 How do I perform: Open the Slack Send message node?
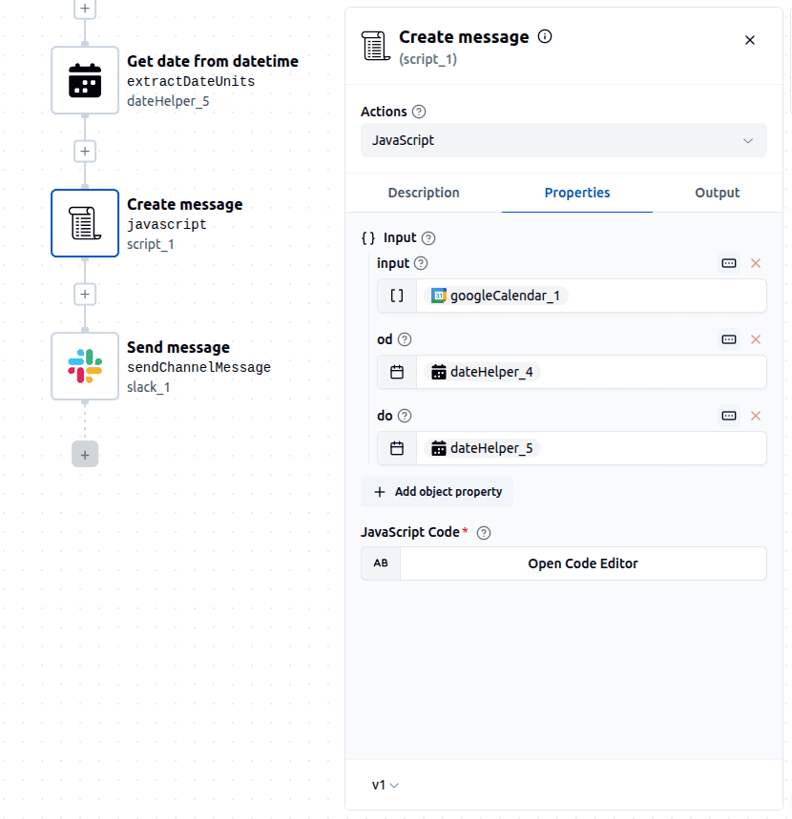pyautogui.click(x=85, y=366)
